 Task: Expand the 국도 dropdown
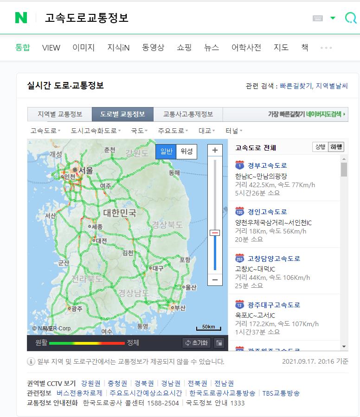click(x=139, y=131)
